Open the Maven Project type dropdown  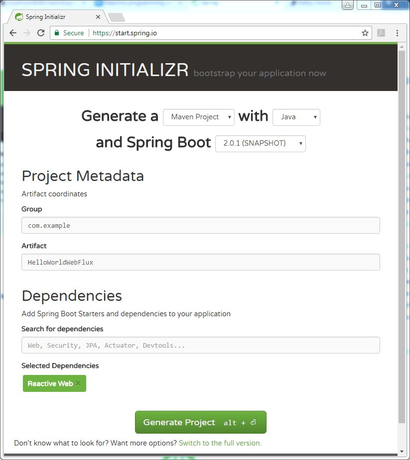pyautogui.click(x=199, y=117)
